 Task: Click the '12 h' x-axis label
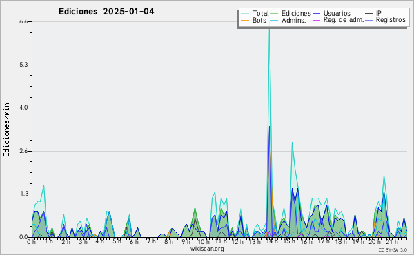pos(237,241)
